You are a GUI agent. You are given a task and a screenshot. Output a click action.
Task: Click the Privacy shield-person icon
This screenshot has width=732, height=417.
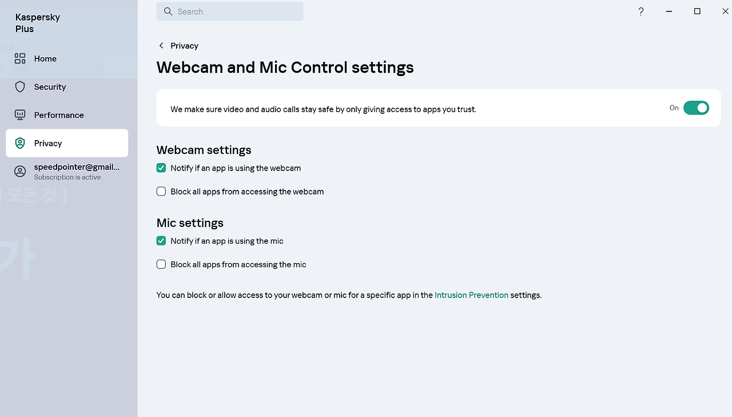(x=20, y=143)
